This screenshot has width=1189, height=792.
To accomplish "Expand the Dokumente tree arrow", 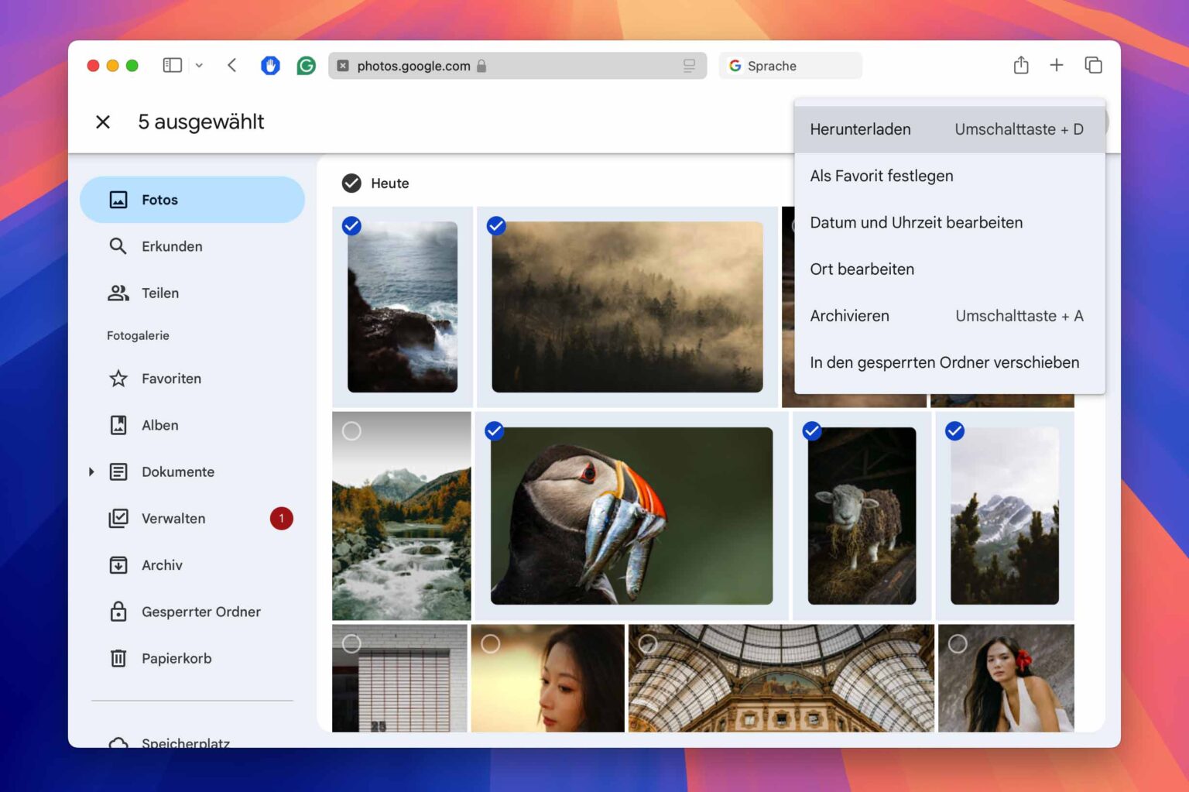I will (91, 471).
